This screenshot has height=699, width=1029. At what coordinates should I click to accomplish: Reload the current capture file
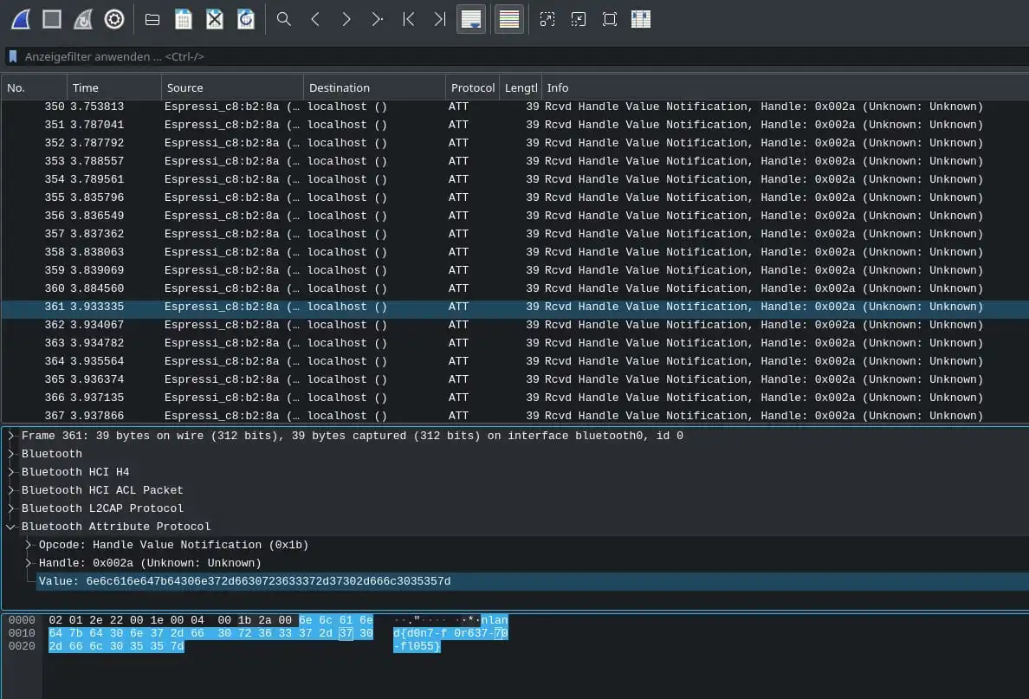click(x=246, y=19)
